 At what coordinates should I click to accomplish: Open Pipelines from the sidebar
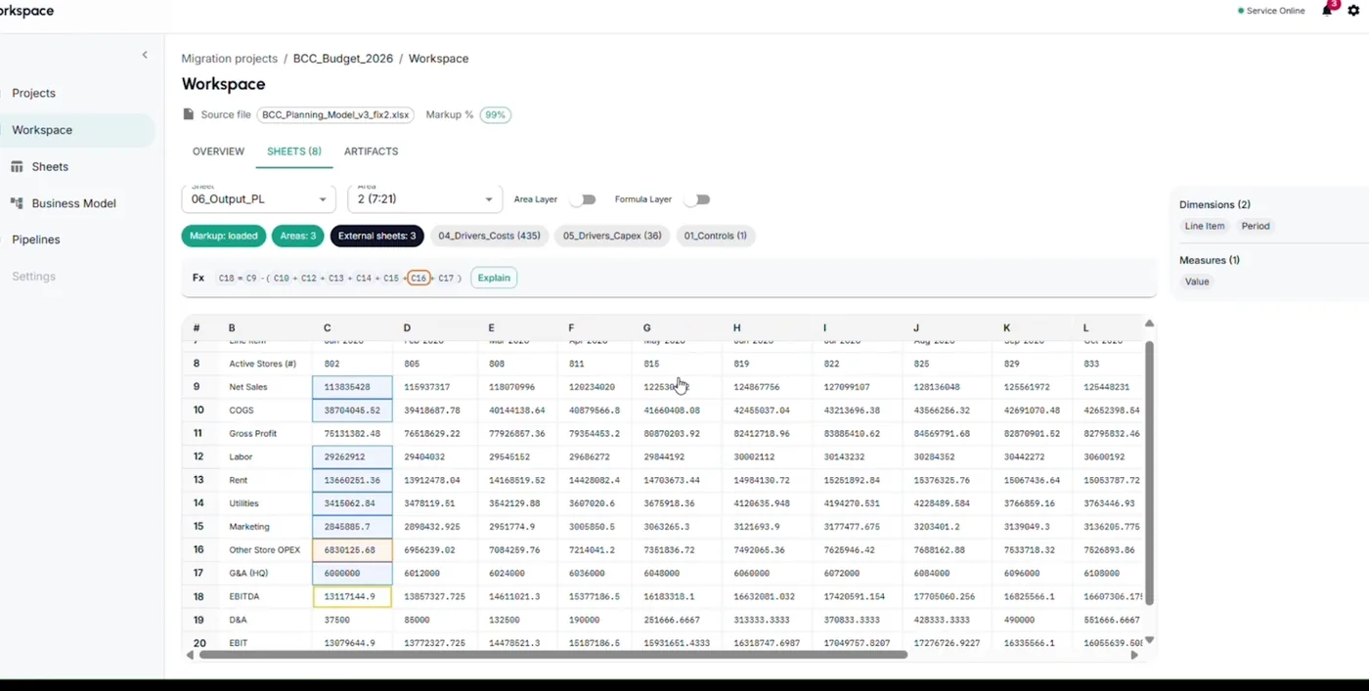pyautogui.click(x=35, y=239)
